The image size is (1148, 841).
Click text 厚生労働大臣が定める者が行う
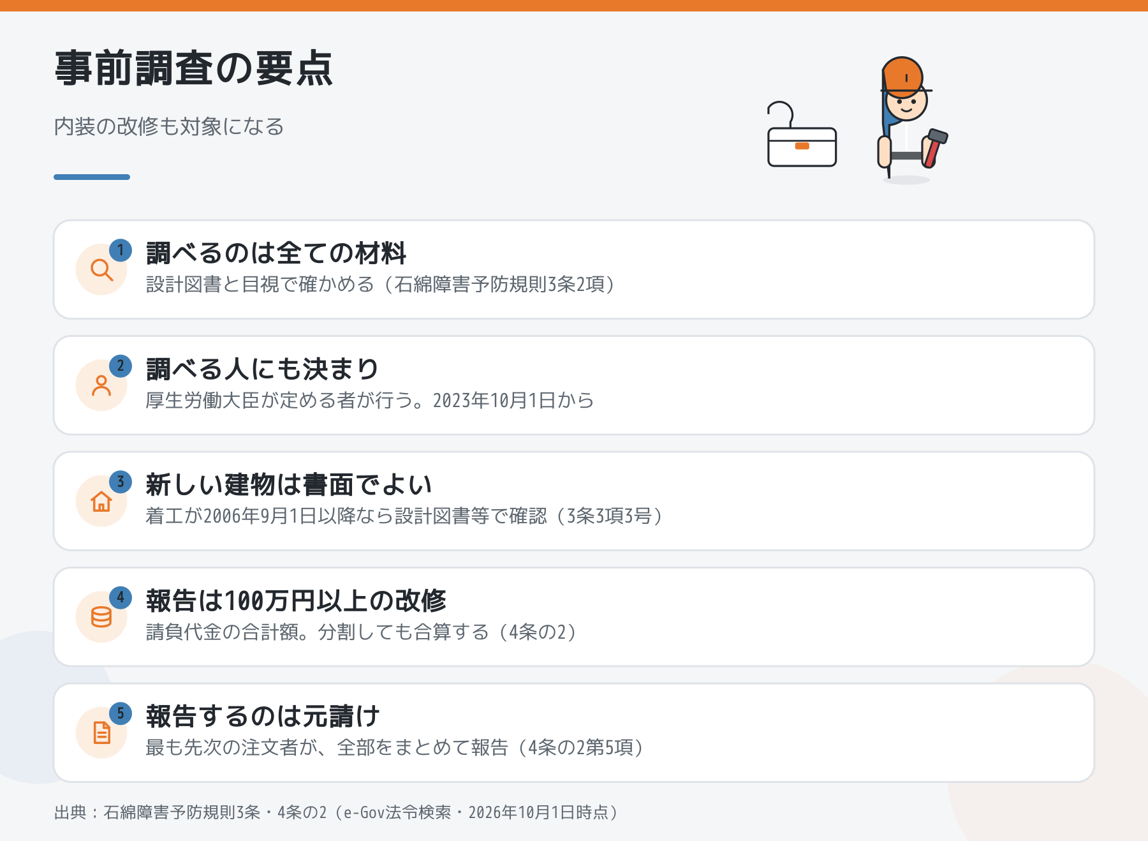click(279, 400)
